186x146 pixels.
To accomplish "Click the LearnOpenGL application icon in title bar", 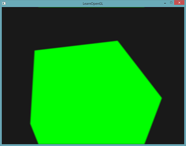I will (4, 3).
